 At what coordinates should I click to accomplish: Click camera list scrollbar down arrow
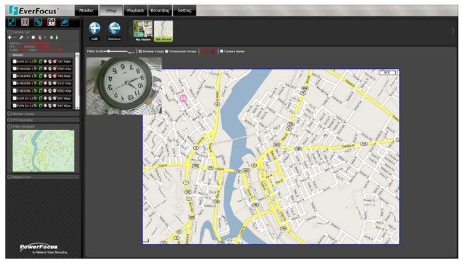(x=77, y=107)
